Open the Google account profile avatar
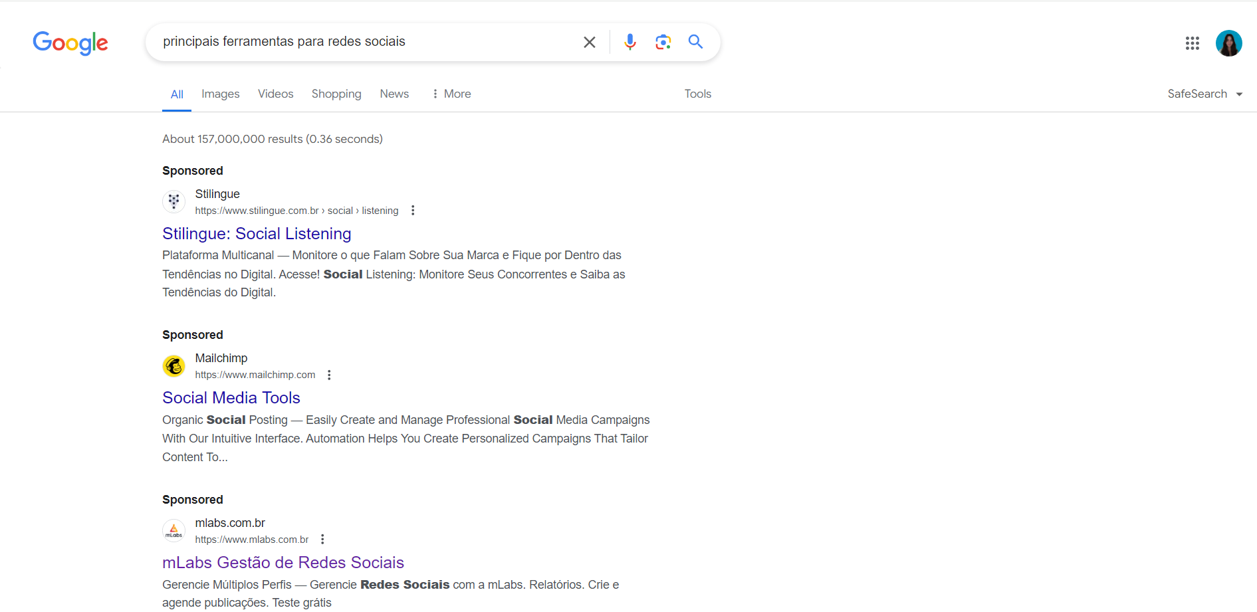The height and width of the screenshot is (612, 1257). [x=1228, y=43]
